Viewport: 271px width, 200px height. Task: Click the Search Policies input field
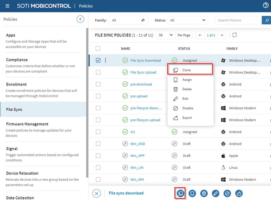pyautogui.click(x=238, y=20)
